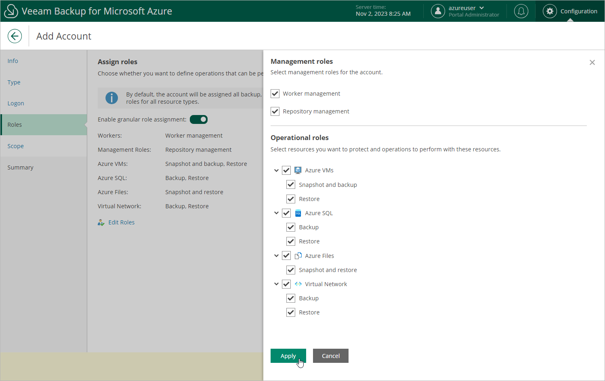
Task: Click the Cancel button
Action: pyautogui.click(x=331, y=356)
